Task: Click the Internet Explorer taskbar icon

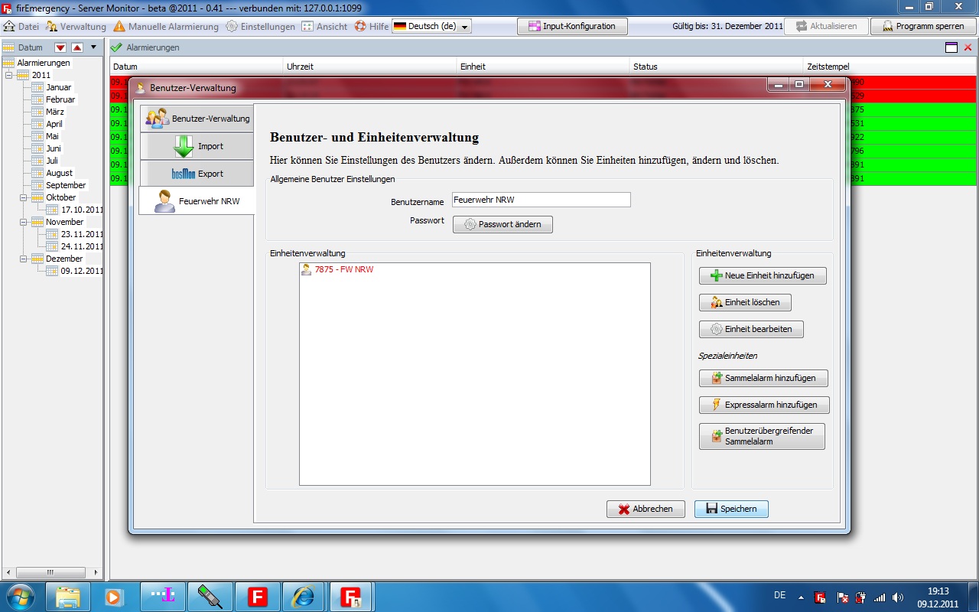Action: pos(304,595)
